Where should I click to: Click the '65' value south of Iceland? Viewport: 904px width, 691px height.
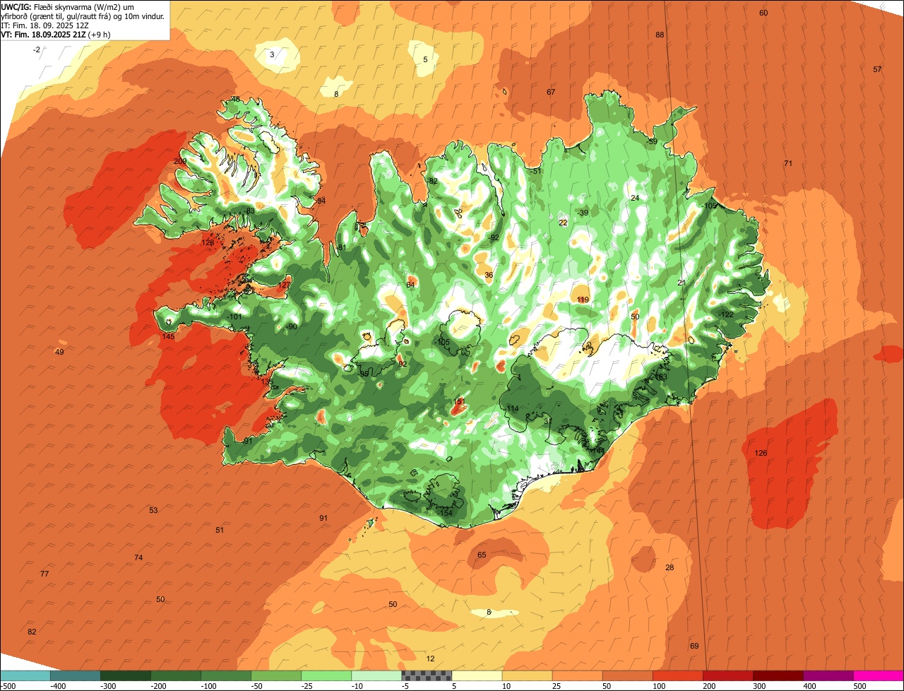coord(482,555)
